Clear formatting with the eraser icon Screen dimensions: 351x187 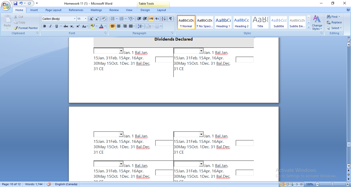[x=104, y=19]
